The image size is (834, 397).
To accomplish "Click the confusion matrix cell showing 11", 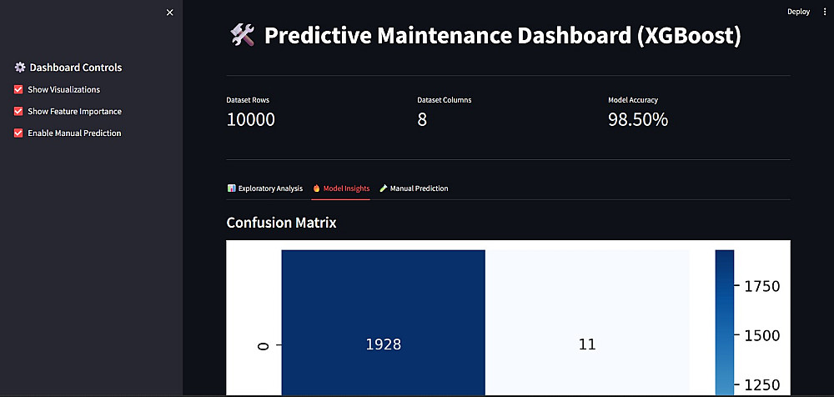I will click(587, 323).
